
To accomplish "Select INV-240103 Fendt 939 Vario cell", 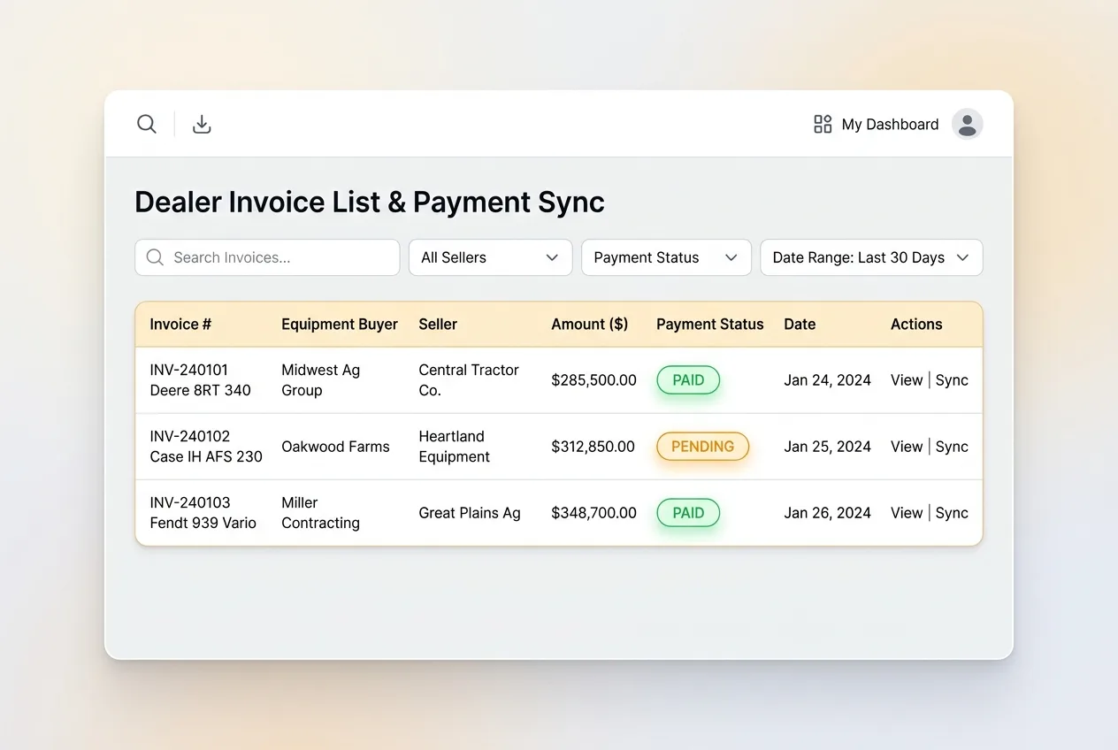I will point(203,513).
